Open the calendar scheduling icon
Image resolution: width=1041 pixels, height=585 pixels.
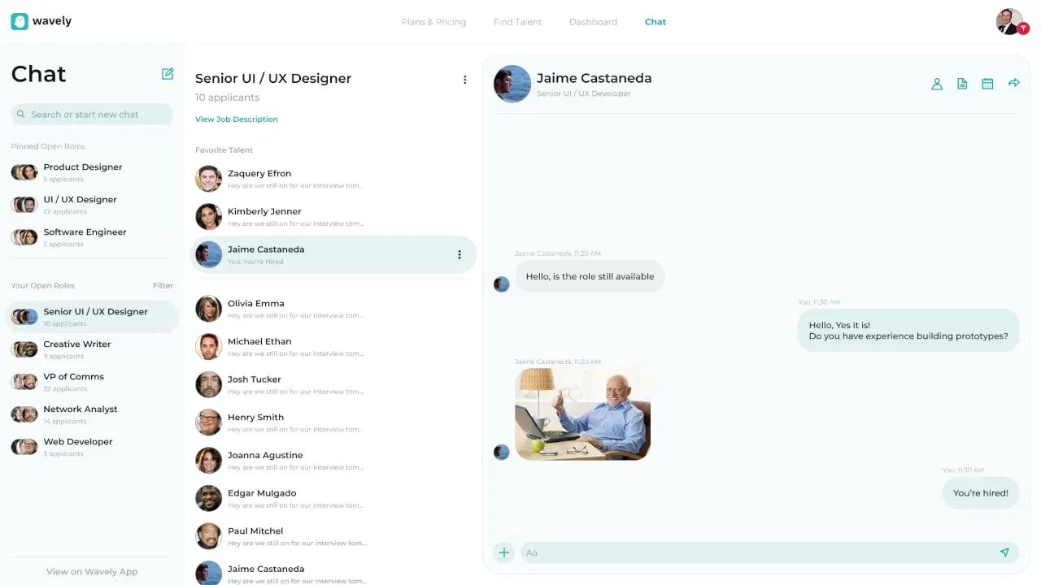(x=987, y=84)
